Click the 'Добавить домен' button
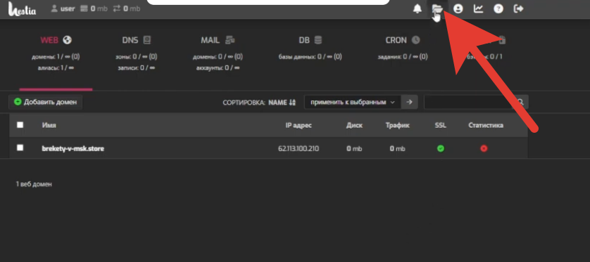Image resolution: width=590 pixels, height=262 pixels. coord(46,102)
